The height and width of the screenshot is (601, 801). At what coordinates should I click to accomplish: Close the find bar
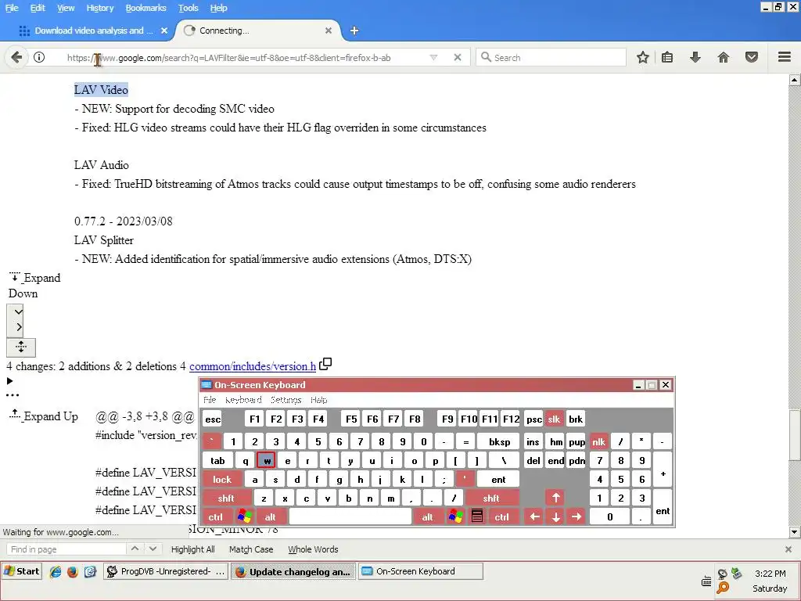coord(788,549)
